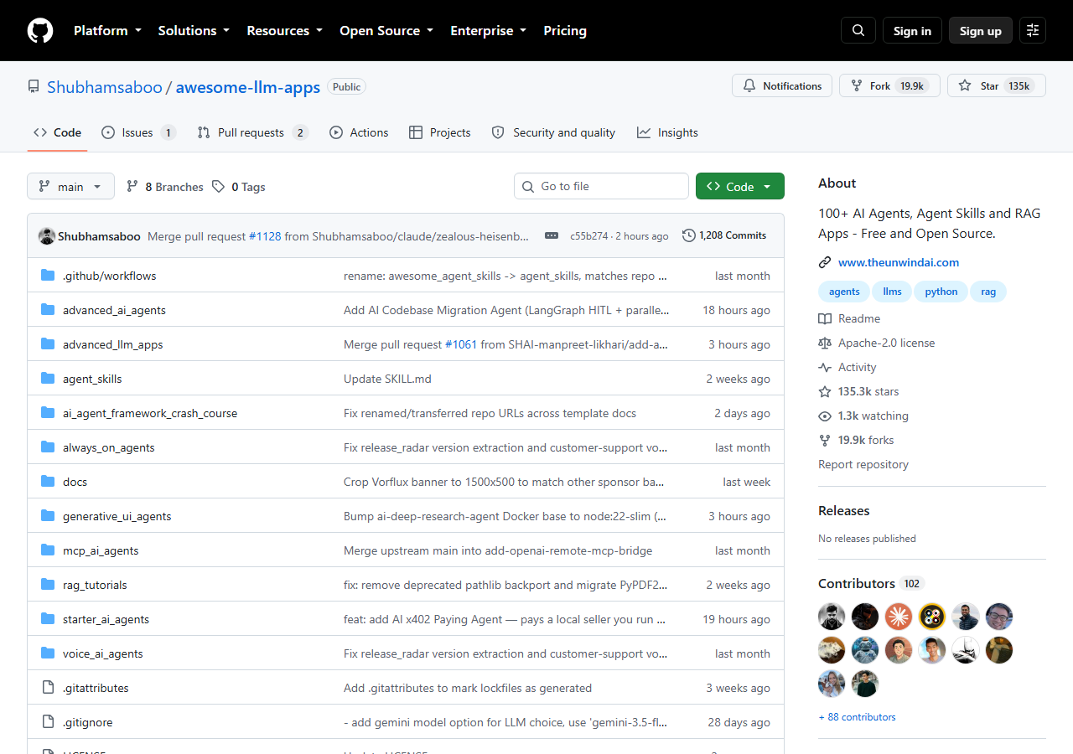Viewport: 1073px width, 754px height.
Task: Star the awesome-llm-apps repository
Action: pyautogui.click(x=997, y=85)
